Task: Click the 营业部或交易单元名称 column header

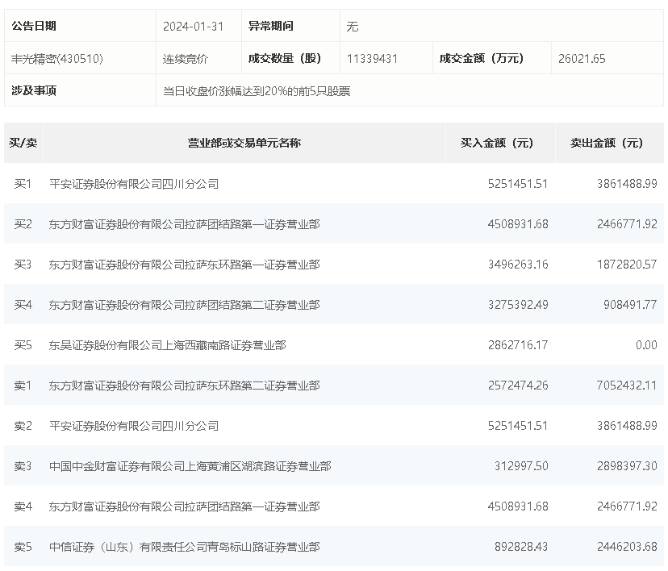Action: [244, 143]
